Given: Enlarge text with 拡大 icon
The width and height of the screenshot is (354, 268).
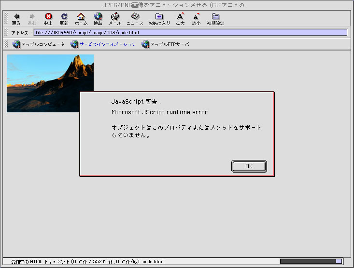Looking at the screenshot, I should pos(181,16).
